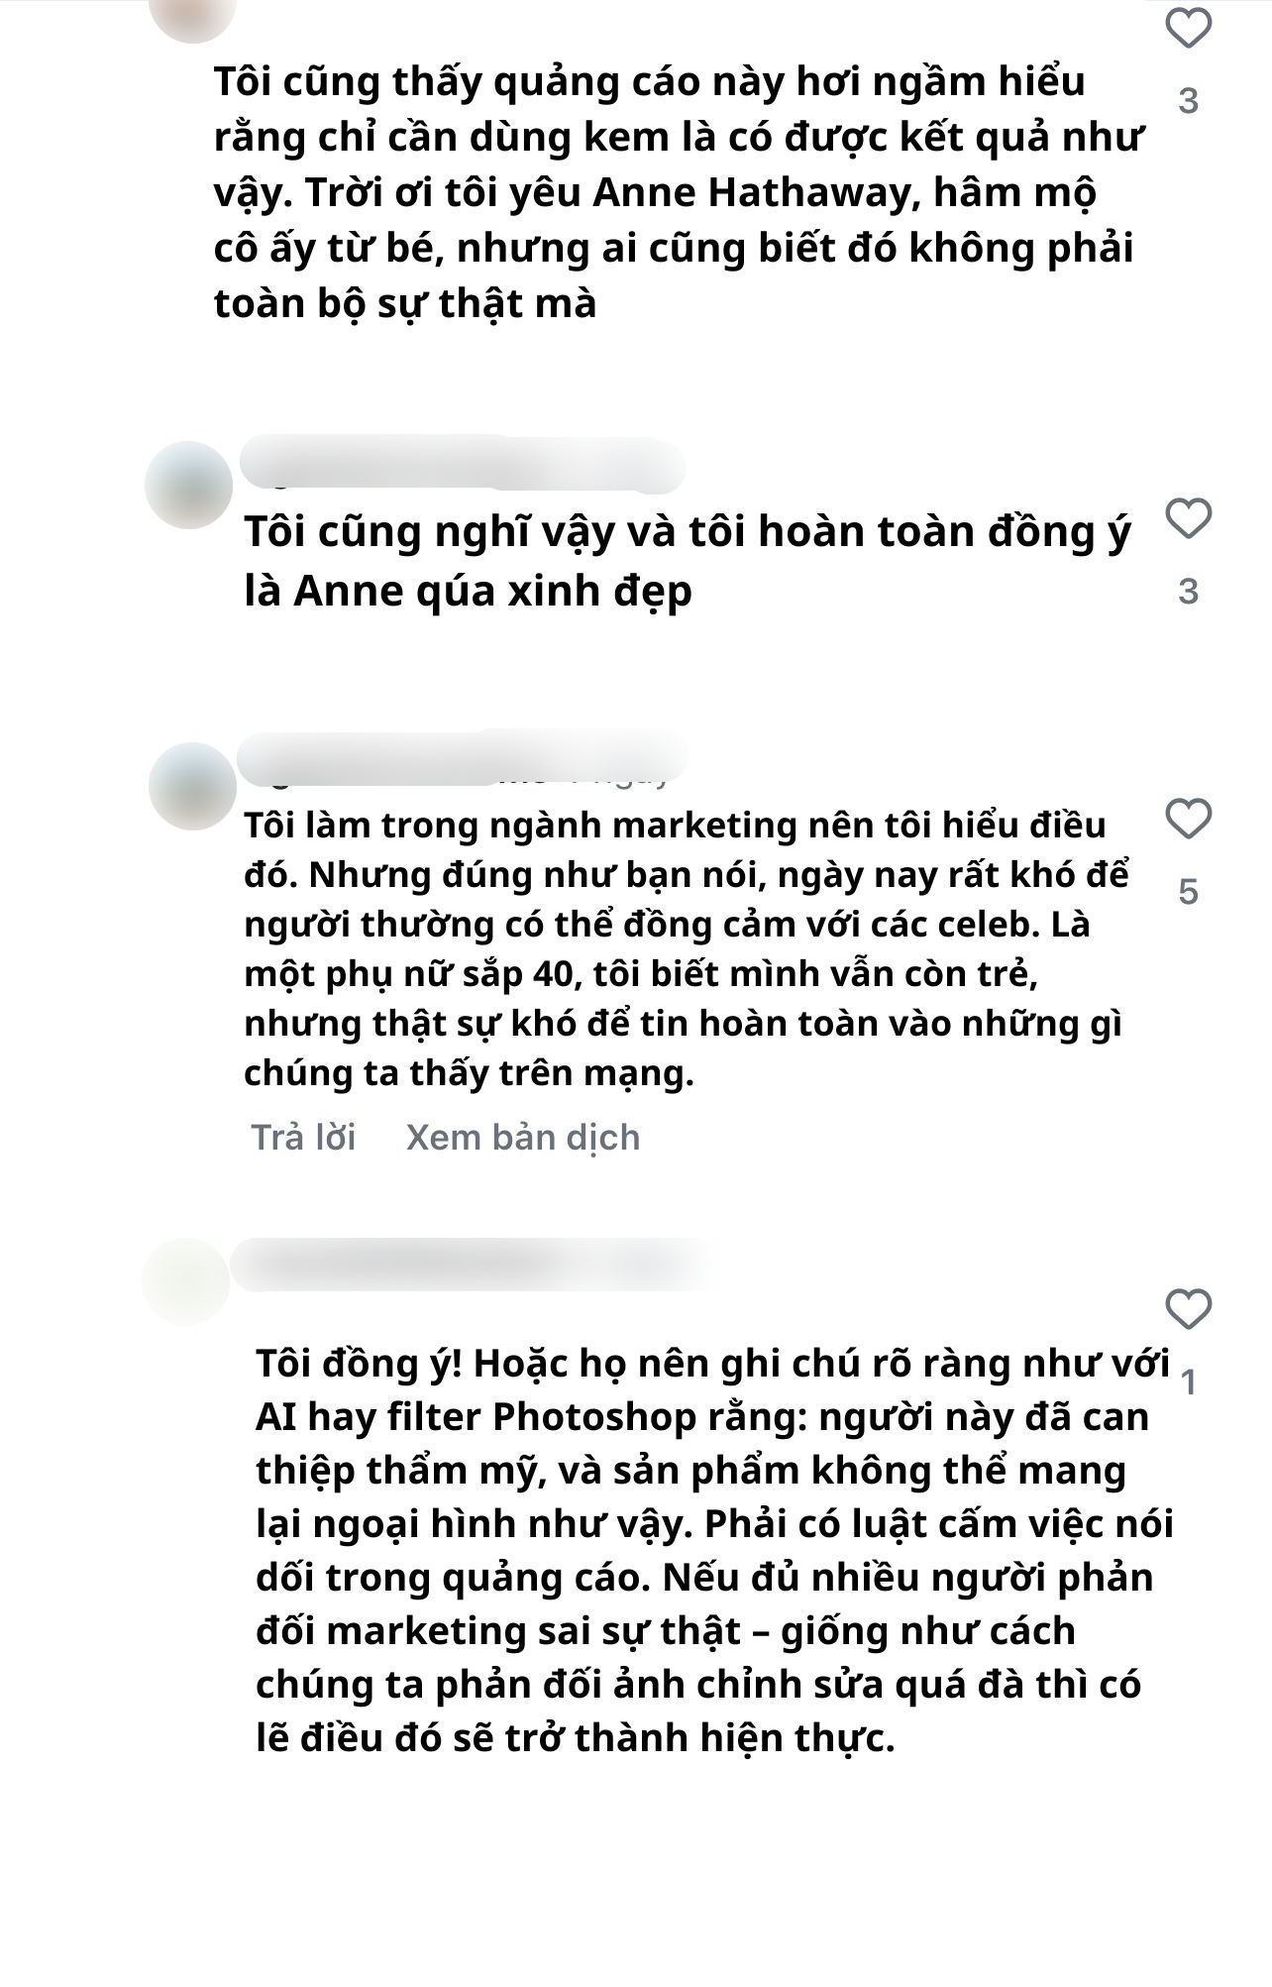Select comment text about 'quảng cáo này'
1272x1987 pixels.
pyautogui.click(x=680, y=192)
